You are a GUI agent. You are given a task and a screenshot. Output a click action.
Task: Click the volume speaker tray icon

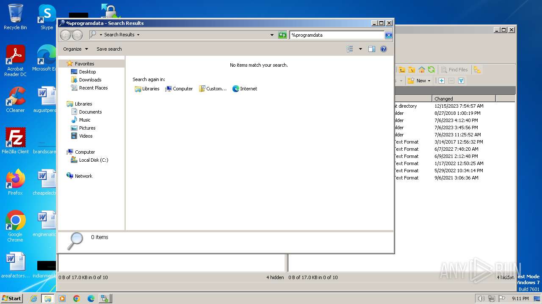481,299
